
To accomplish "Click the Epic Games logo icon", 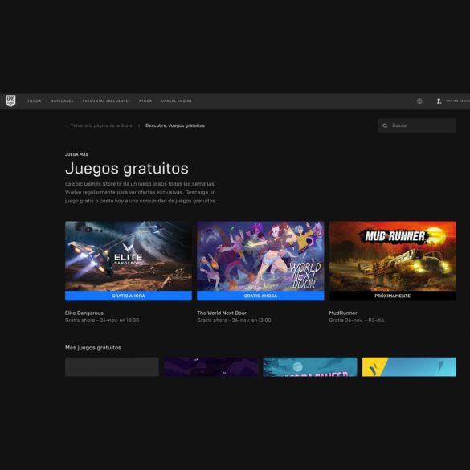I will [10, 100].
